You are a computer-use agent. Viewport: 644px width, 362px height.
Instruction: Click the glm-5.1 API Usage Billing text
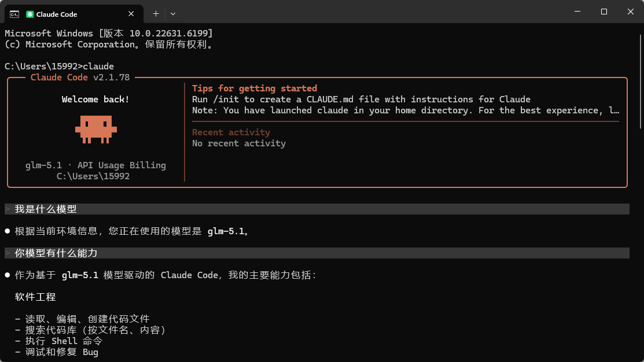click(95, 165)
